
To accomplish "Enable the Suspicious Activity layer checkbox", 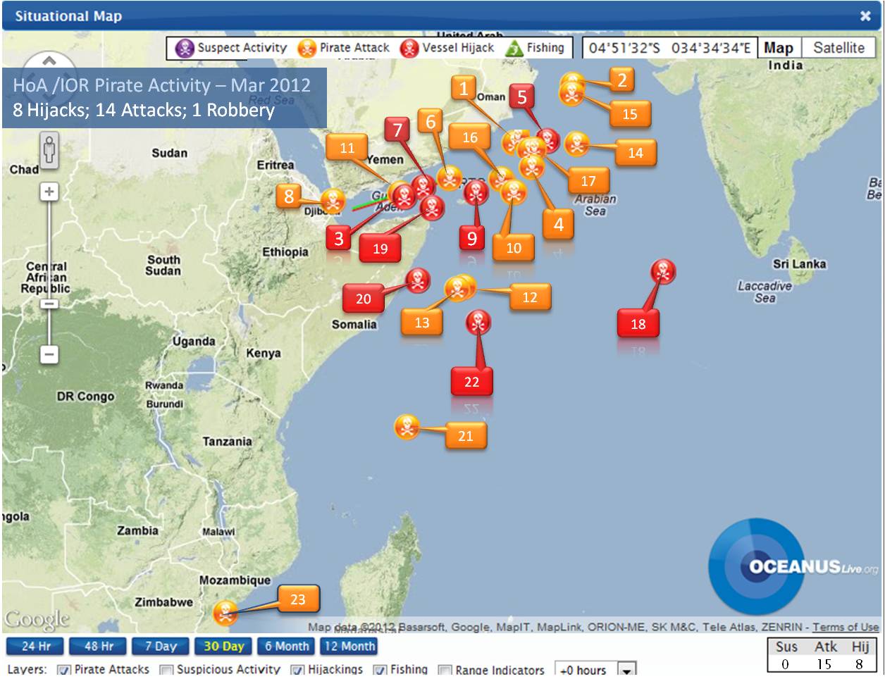I will pyautogui.click(x=166, y=670).
